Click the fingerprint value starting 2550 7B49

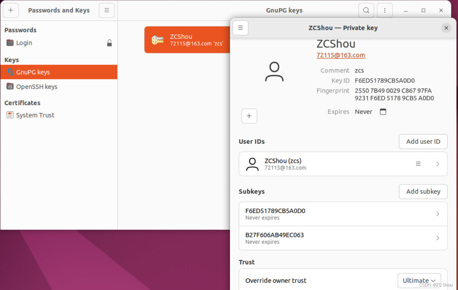coord(394,94)
